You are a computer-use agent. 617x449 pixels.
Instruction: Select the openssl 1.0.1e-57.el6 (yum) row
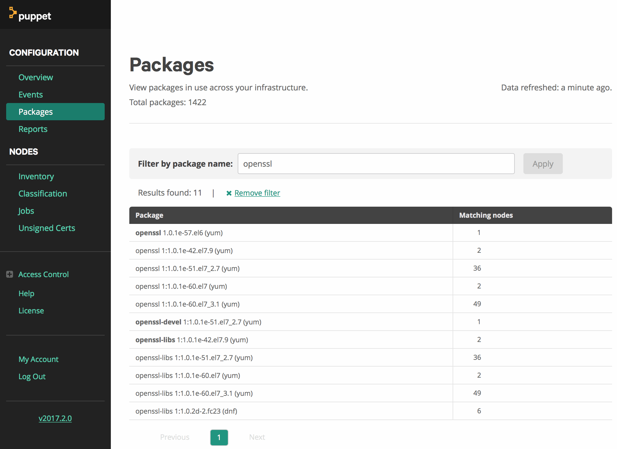(x=371, y=233)
